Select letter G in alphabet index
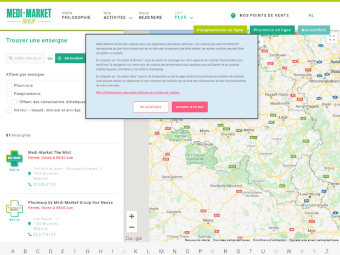This screenshot has width=340, height=255. 88,251
